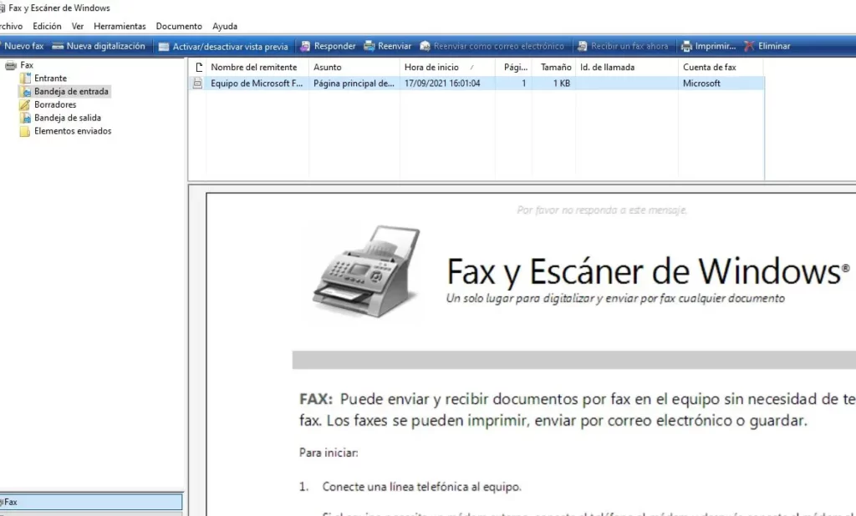This screenshot has height=516, width=856.
Task: Open the Herramientas menu
Action: (x=120, y=26)
